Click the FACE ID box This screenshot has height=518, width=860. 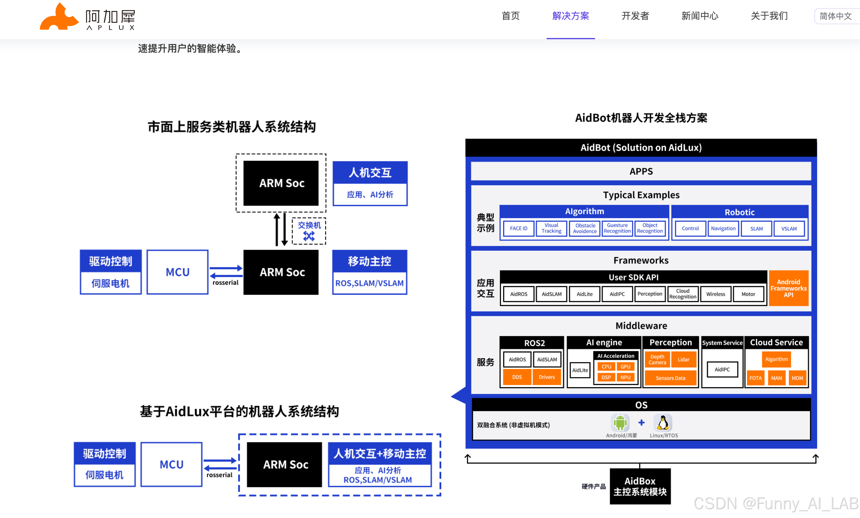click(519, 228)
